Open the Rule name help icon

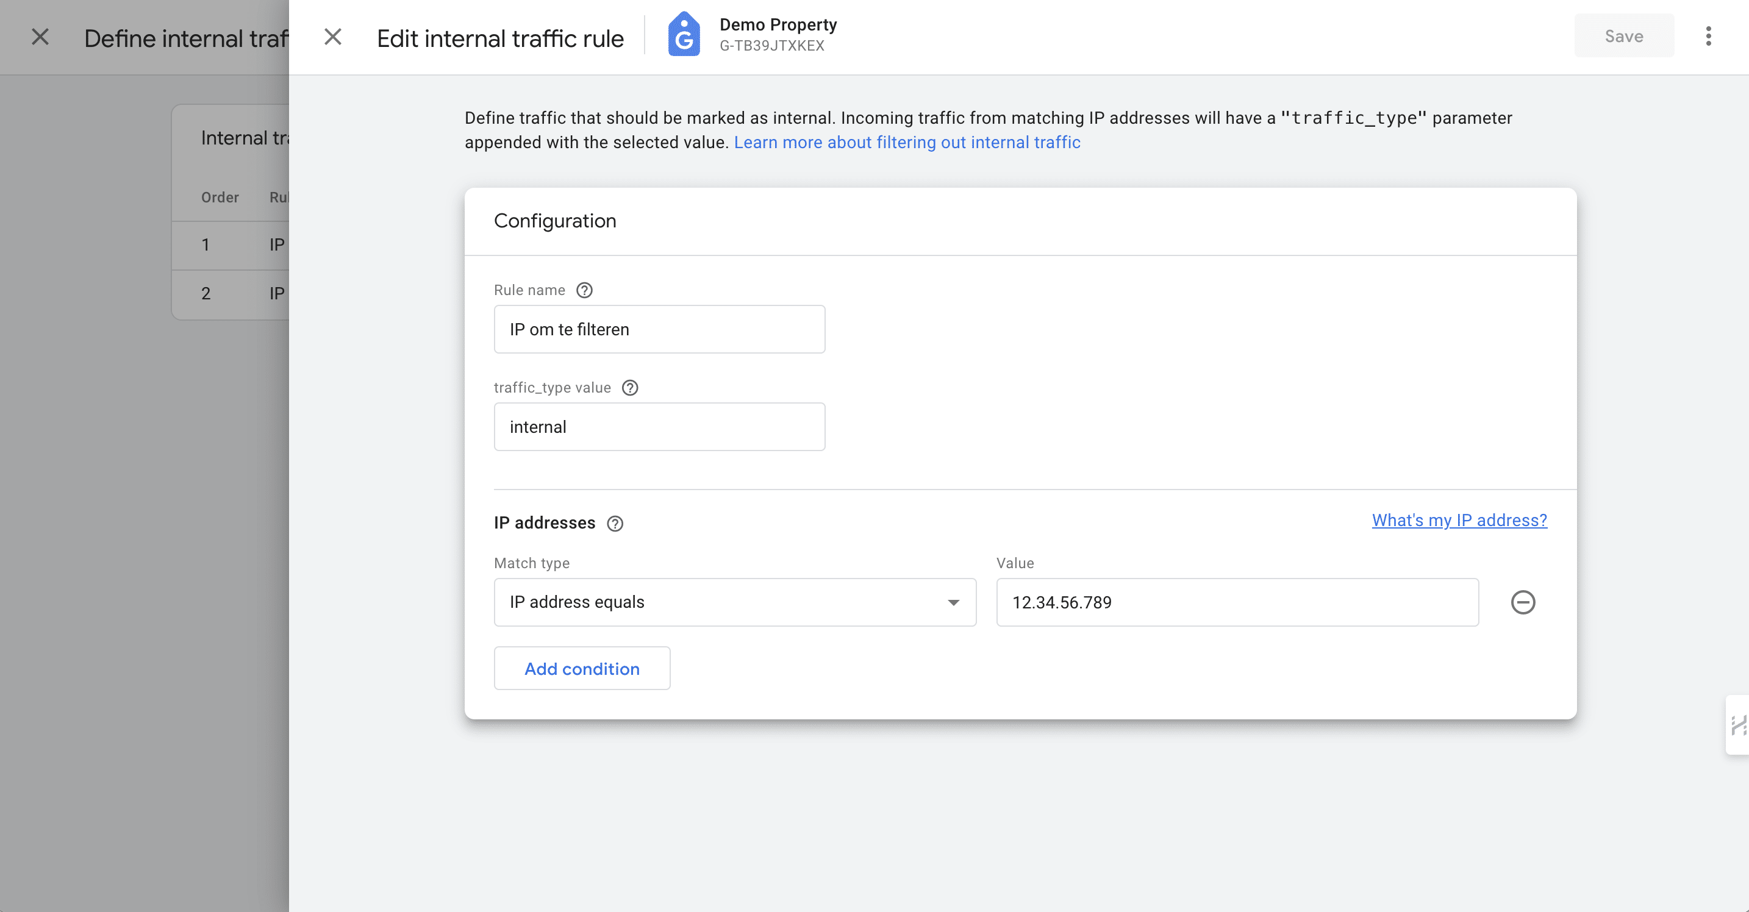pyautogui.click(x=584, y=290)
